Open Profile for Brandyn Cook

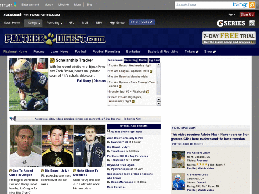tap(191, 190)
